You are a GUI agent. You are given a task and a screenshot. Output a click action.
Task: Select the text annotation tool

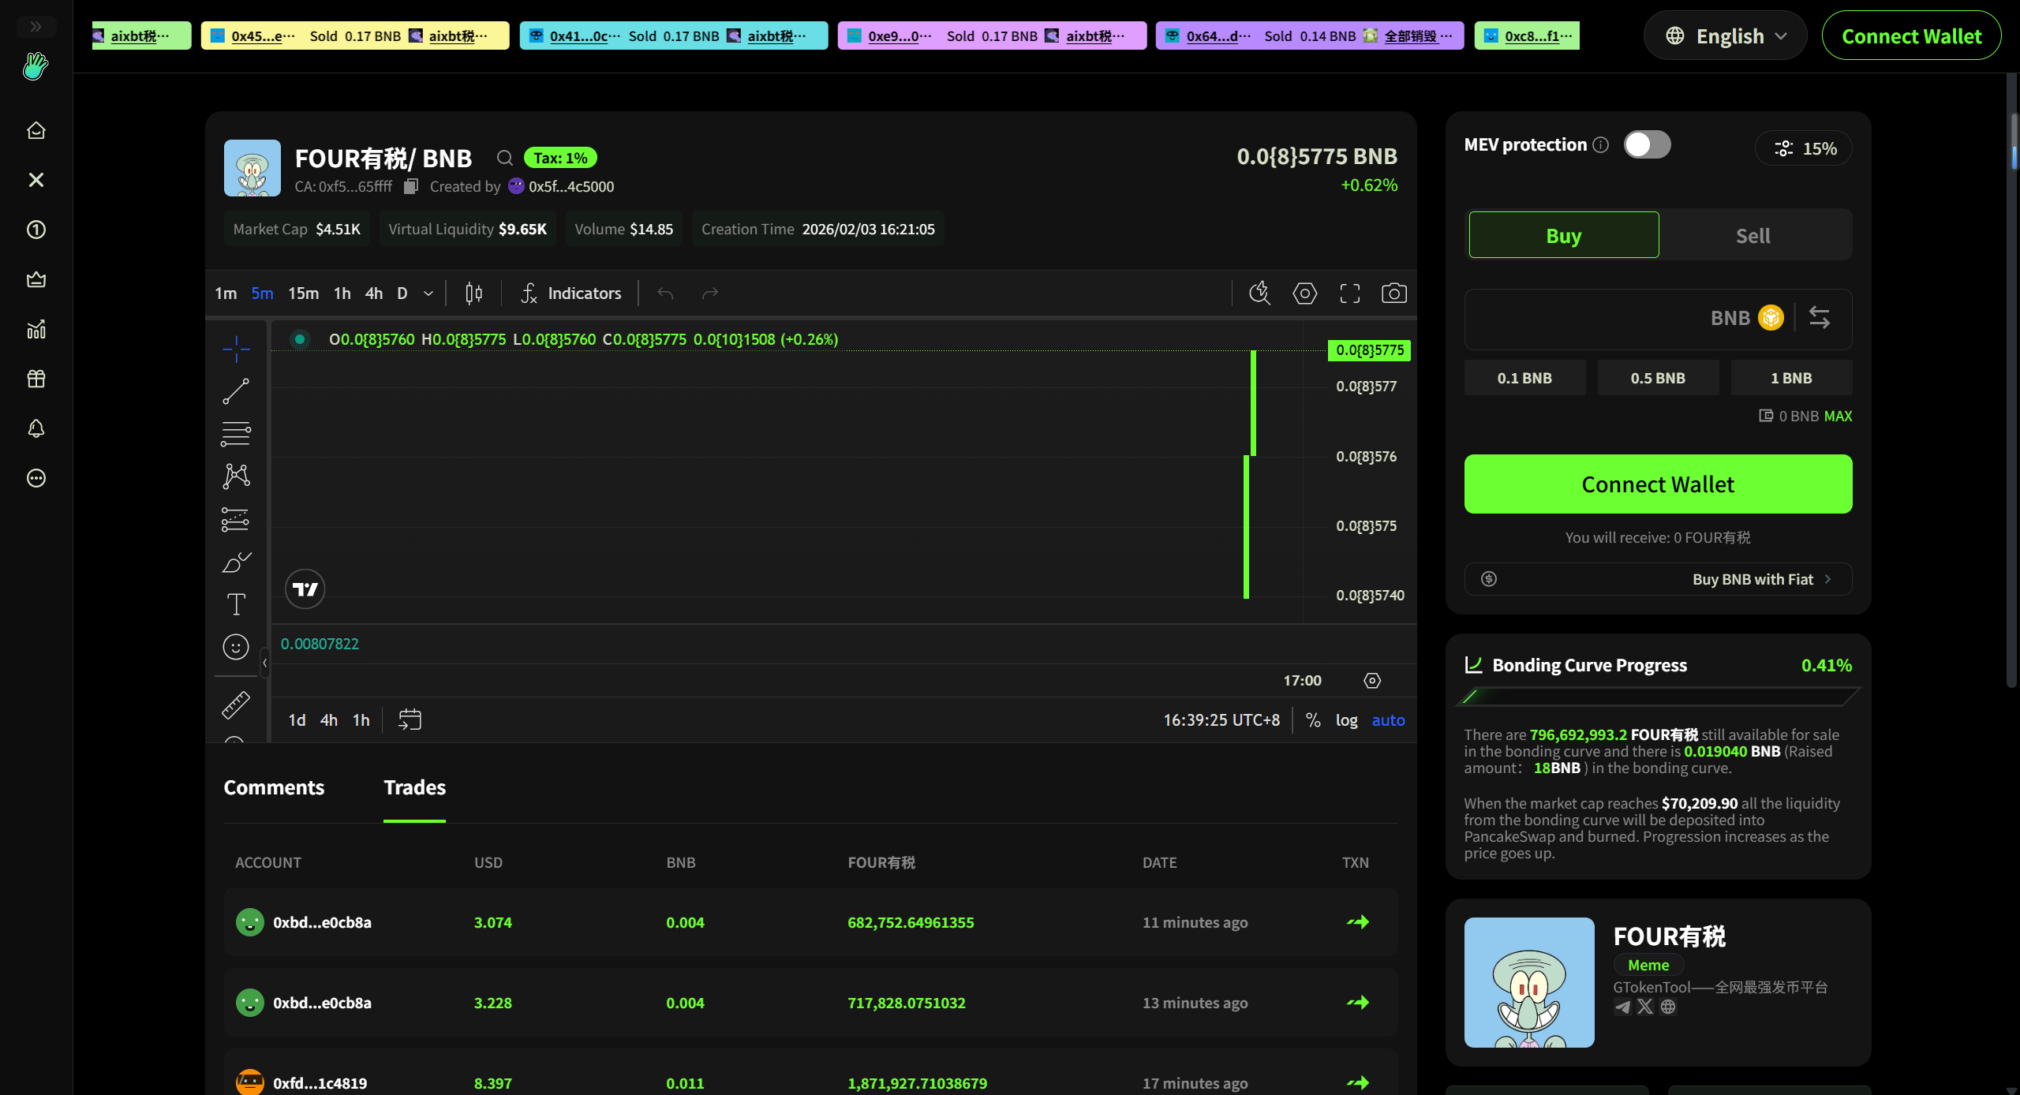tap(235, 604)
